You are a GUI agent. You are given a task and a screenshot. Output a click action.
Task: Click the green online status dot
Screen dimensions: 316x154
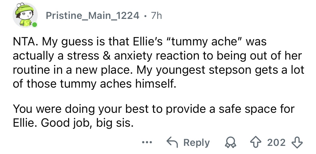(x=34, y=25)
